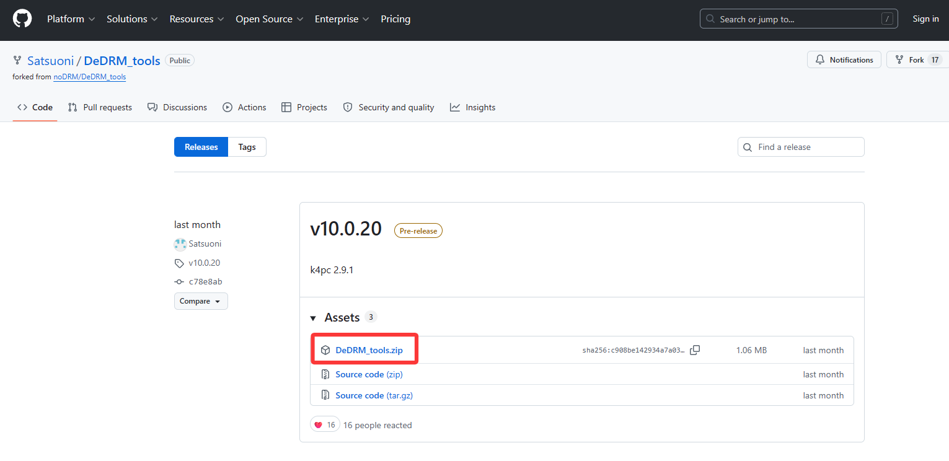The image size is (949, 461).
Task: Open the Compare dropdown
Action: [201, 301]
